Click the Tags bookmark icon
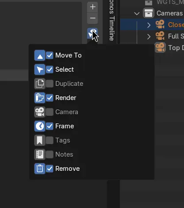This screenshot has height=208, width=184. 40,140
